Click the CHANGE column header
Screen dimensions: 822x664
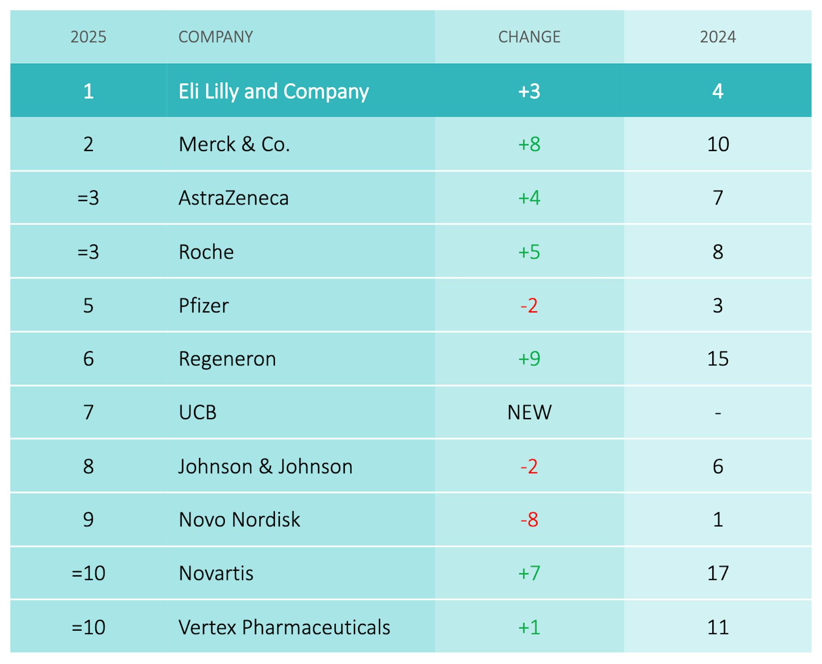tap(529, 37)
